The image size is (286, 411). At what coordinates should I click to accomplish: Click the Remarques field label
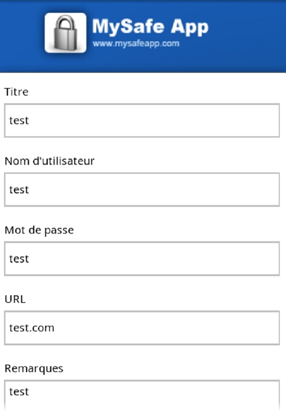click(34, 369)
